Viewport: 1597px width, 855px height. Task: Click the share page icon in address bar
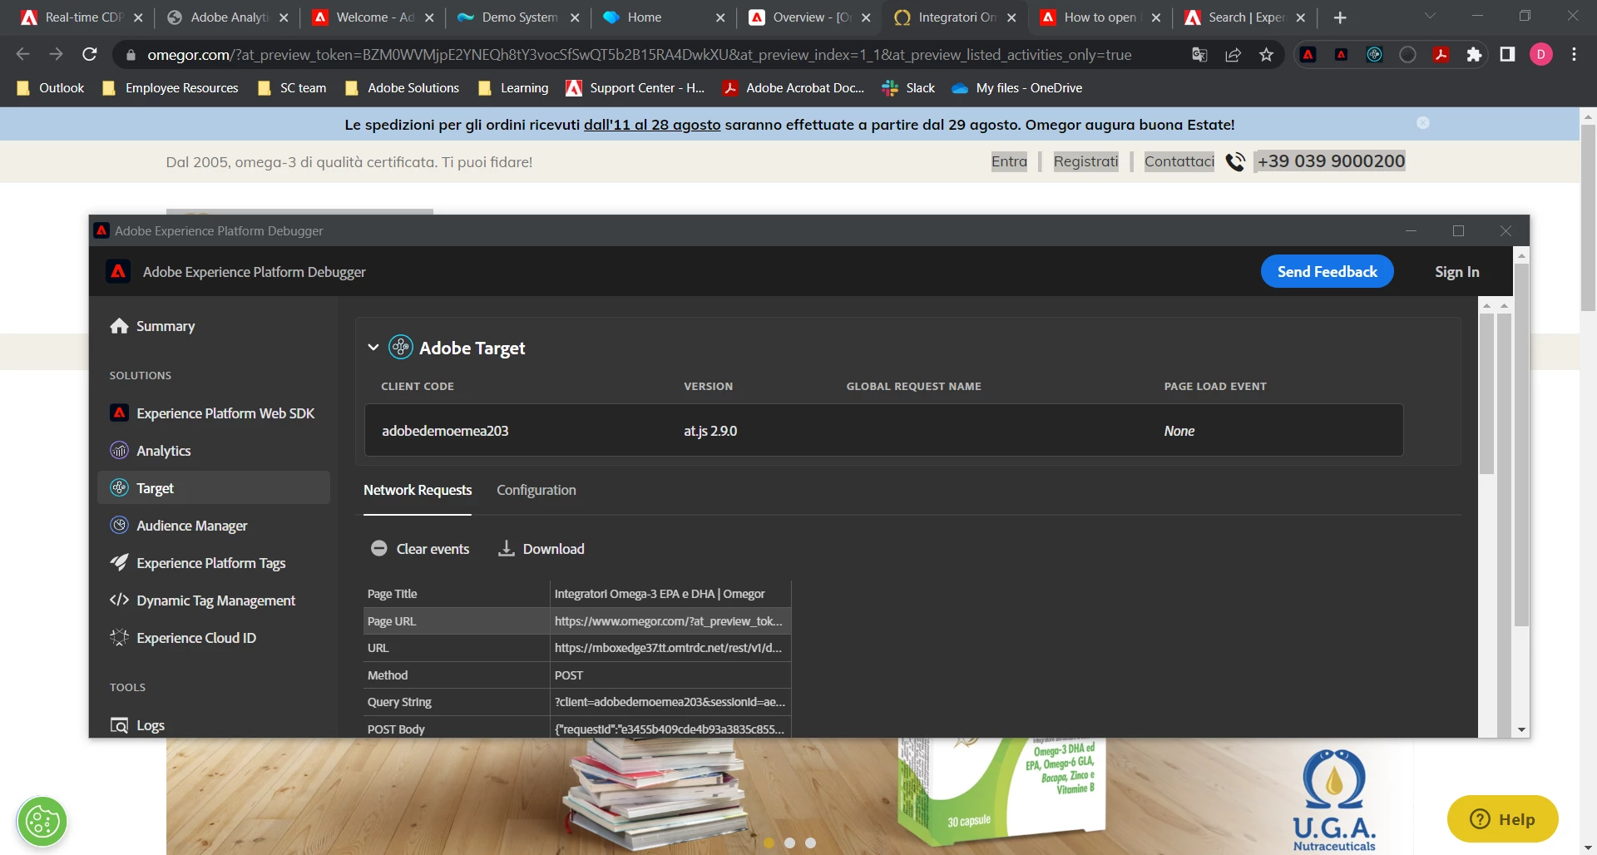(1233, 54)
